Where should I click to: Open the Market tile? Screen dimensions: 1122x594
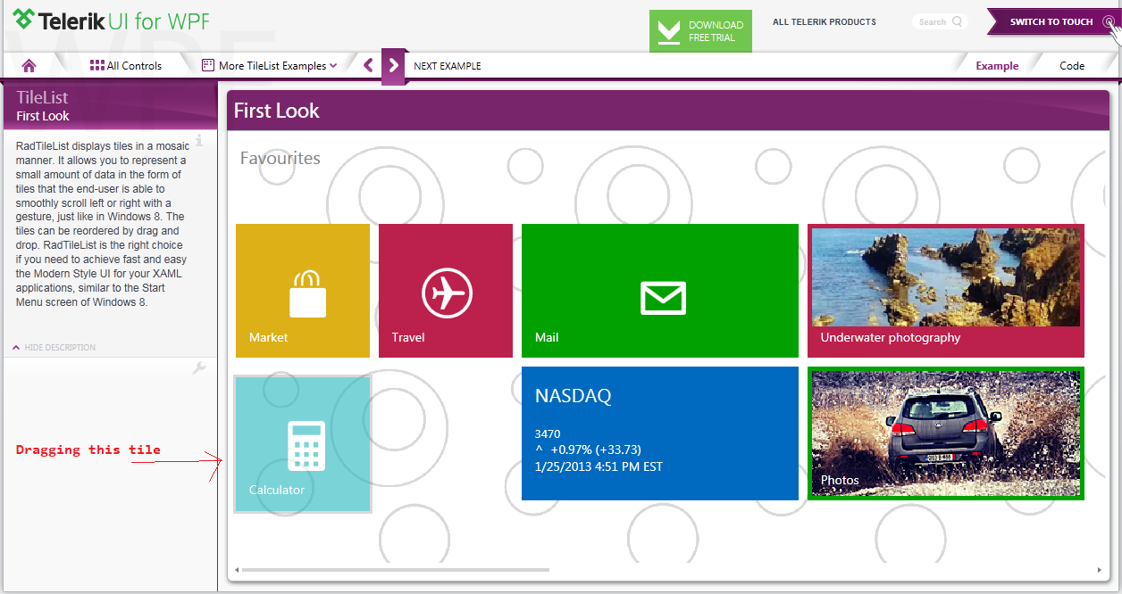click(x=303, y=291)
